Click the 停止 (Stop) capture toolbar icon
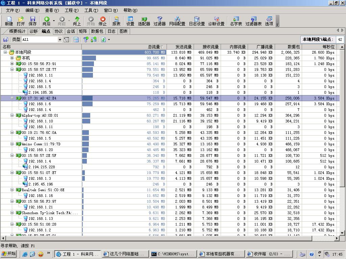Screen dimensions: 346x259 coord(102,21)
